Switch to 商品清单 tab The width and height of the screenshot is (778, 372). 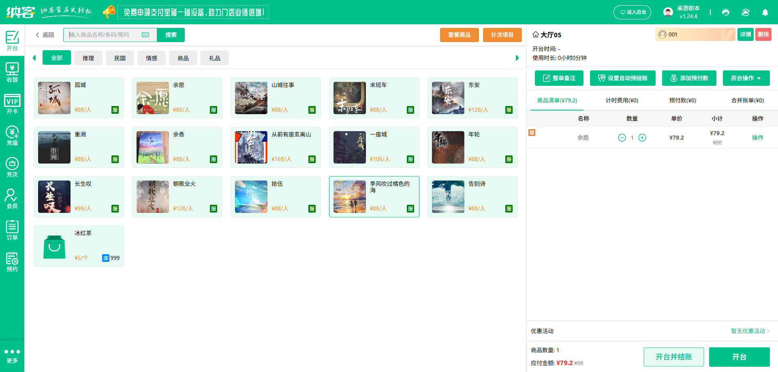click(x=557, y=100)
